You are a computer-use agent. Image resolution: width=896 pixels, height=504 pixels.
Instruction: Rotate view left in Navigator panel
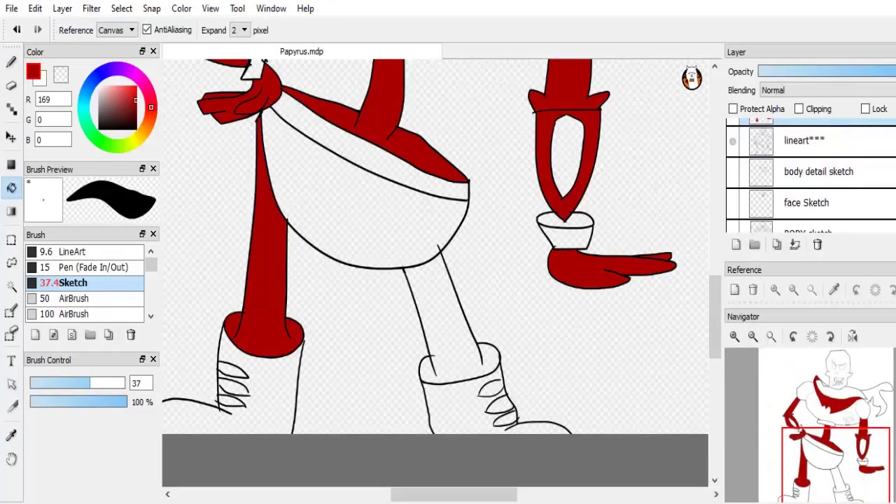coord(793,337)
